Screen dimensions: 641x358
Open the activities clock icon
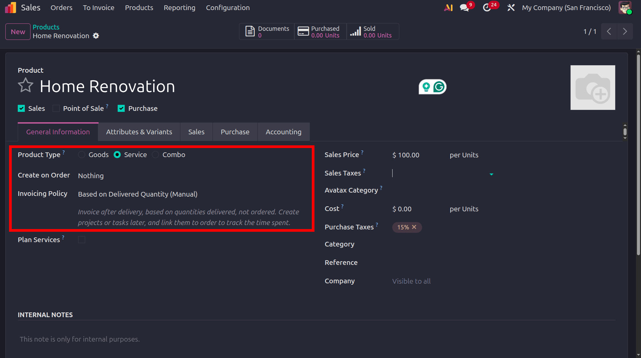point(487,7)
